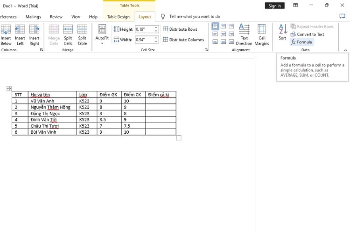The height and width of the screenshot is (233, 350).
Task: Click the cell Đinh Văn Tới
Action: click(x=52, y=119)
